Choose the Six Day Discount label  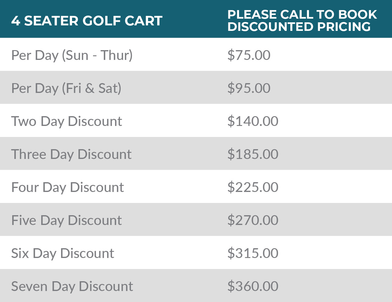(x=63, y=253)
